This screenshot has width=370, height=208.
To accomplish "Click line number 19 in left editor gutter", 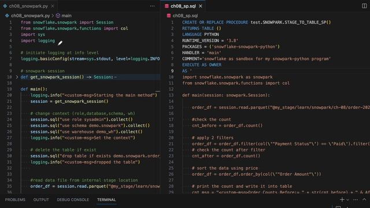I will tap(9, 89).
